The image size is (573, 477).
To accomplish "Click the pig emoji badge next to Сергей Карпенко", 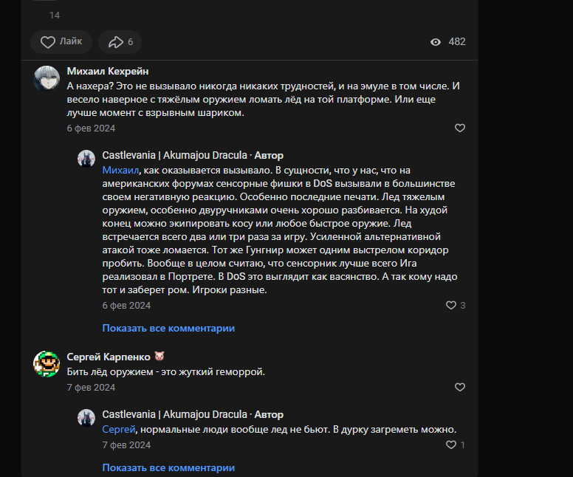I will (x=159, y=357).
